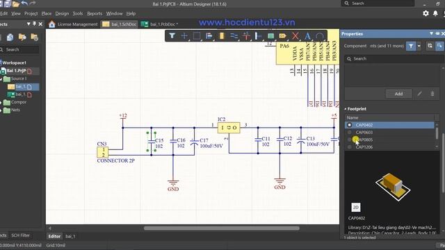The width and height of the screenshot is (445, 250).
Task: Expand the Nets folder in tree
Action: coord(1,110)
